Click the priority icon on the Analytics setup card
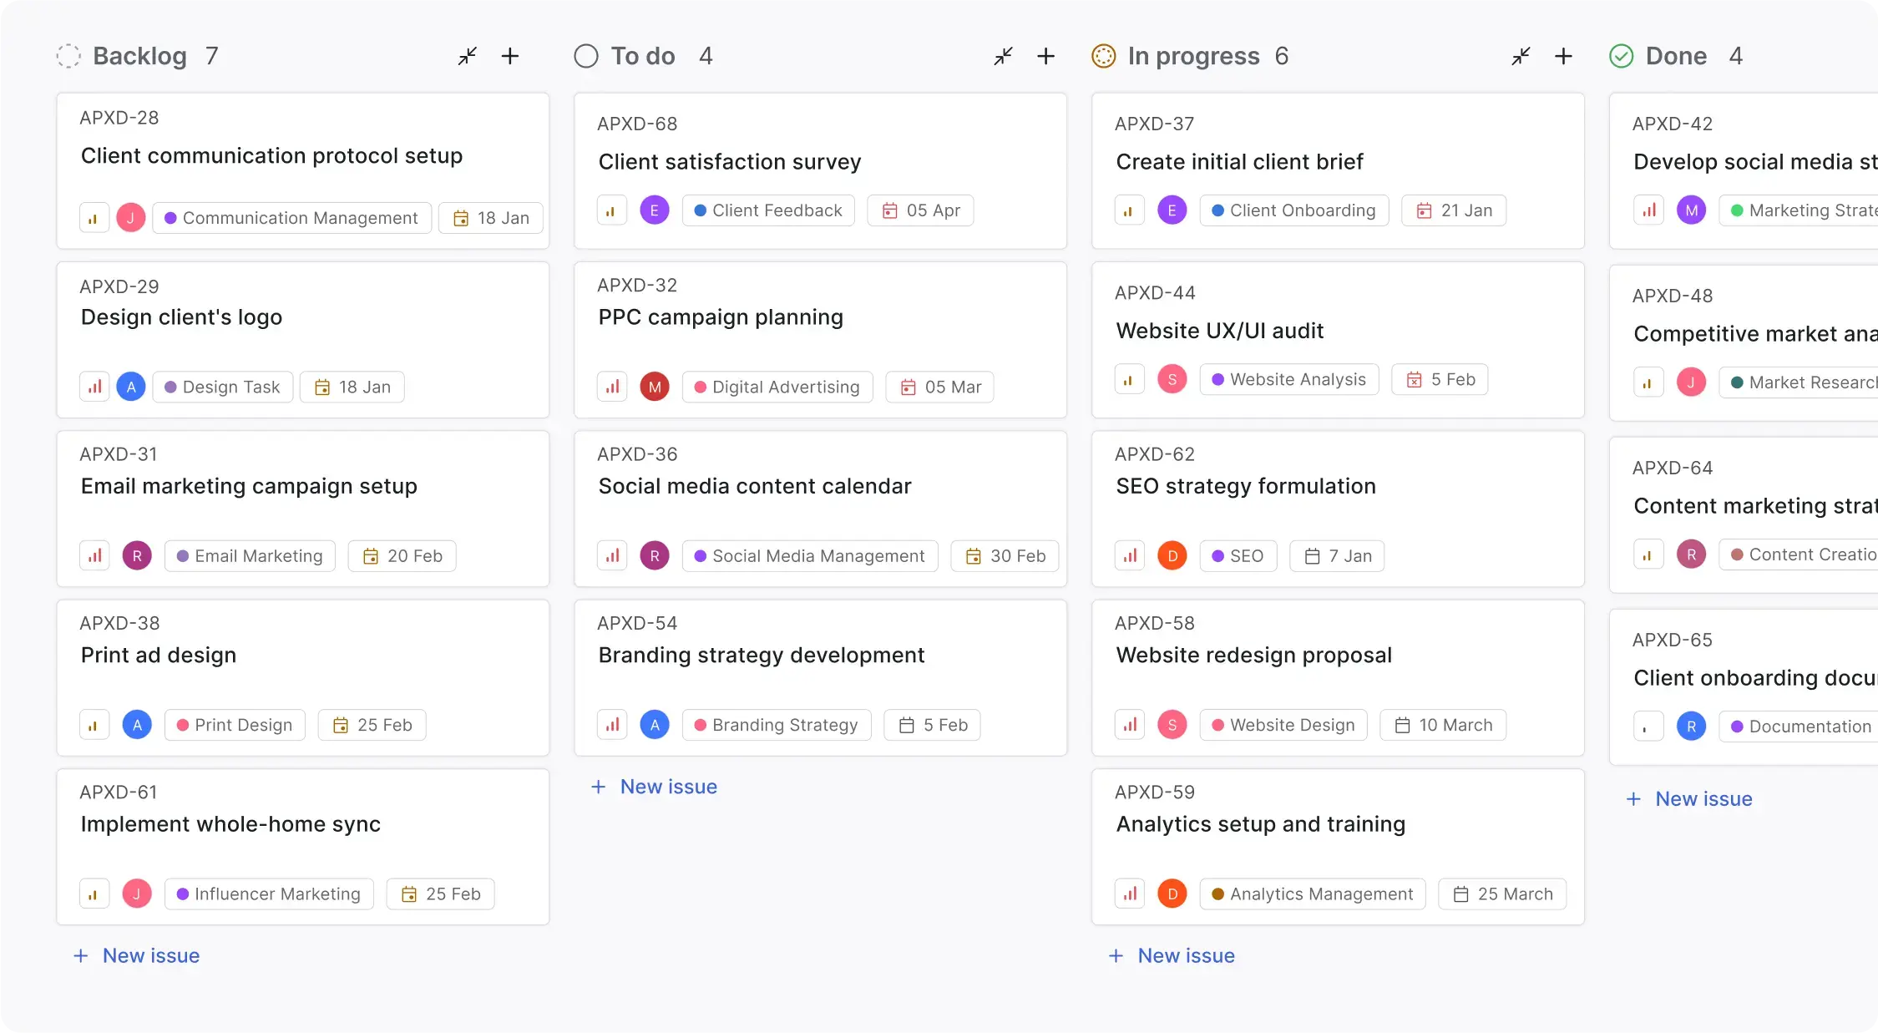 click(x=1129, y=894)
